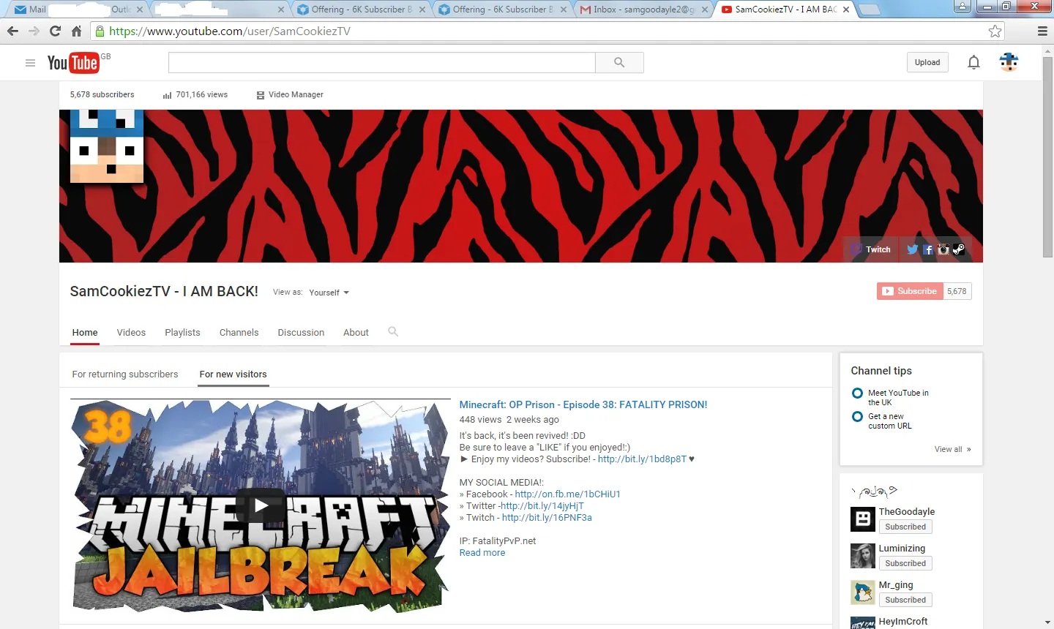Screen dimensions: 1054x629
Task: Open the Discussion tab
Action: 301,333
